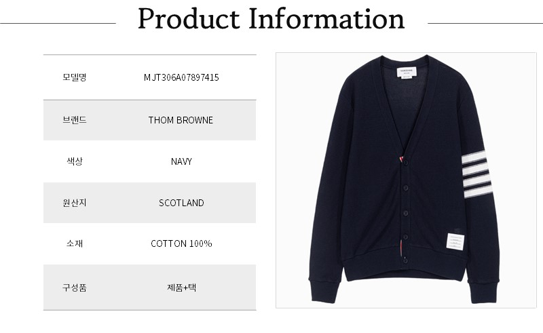Click the 브랜드 row label
Viewport: 543px width, 333px height.
pyautogui.click(x=74, y=120)
